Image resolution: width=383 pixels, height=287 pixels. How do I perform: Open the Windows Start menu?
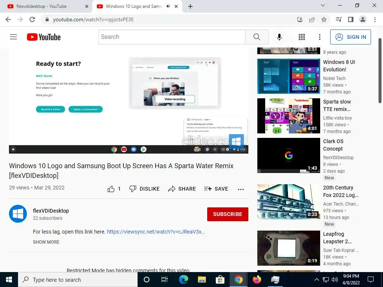[x=9, y=280]
